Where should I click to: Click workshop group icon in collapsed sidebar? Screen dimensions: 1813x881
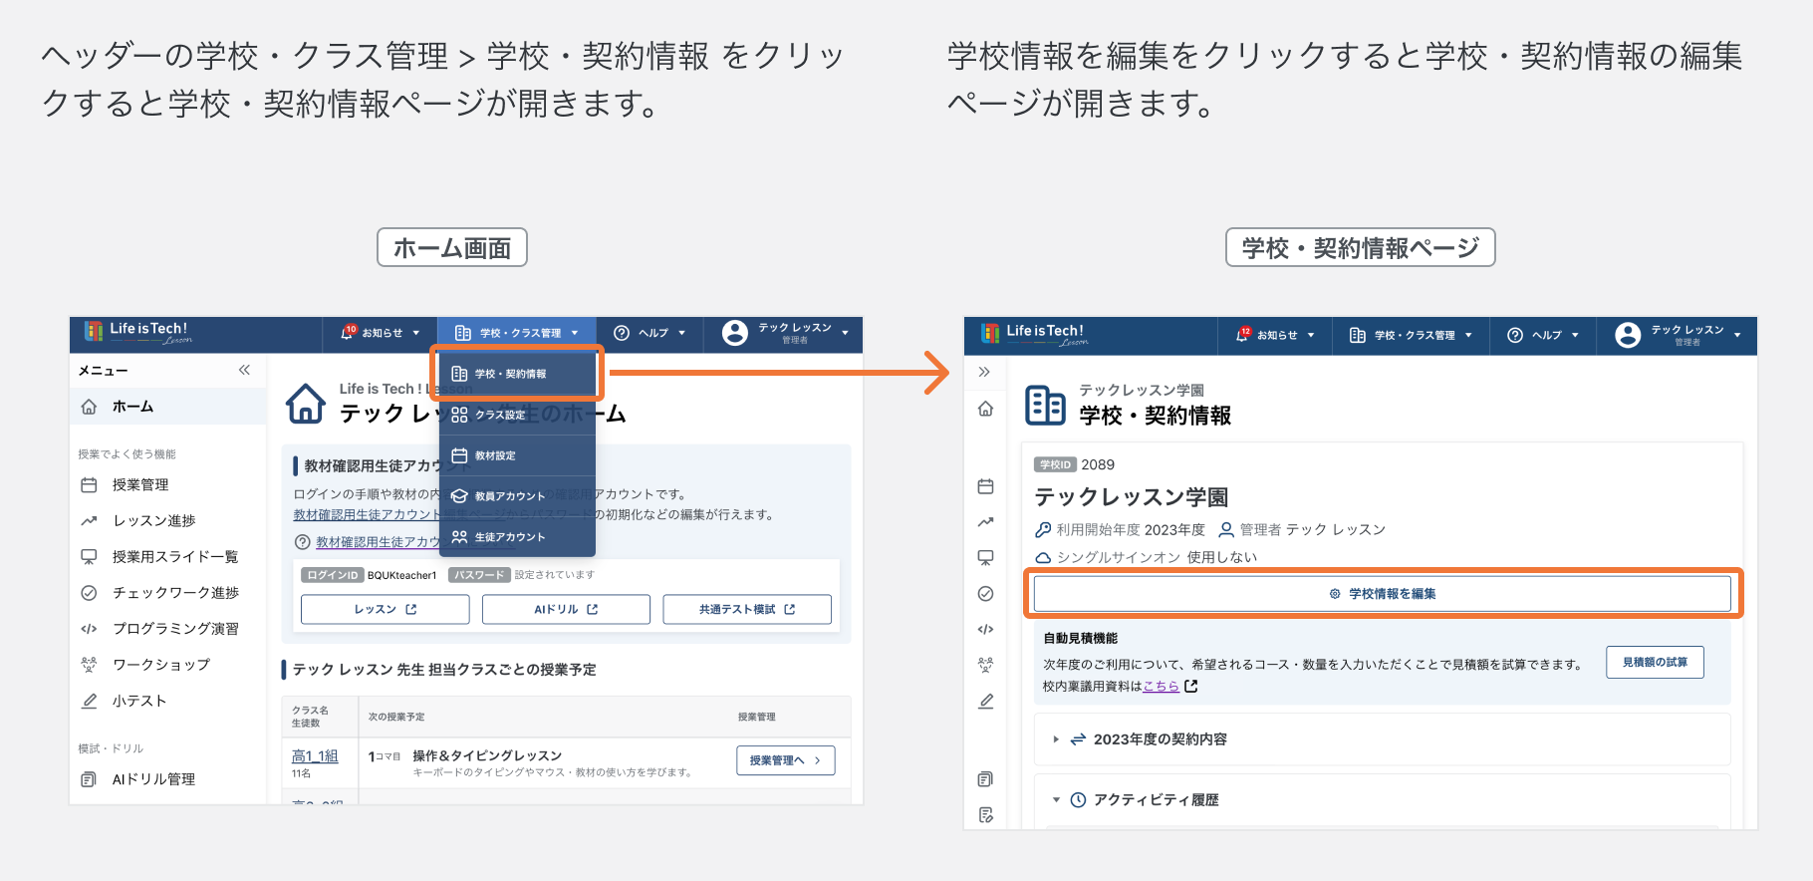coord(985,665)
